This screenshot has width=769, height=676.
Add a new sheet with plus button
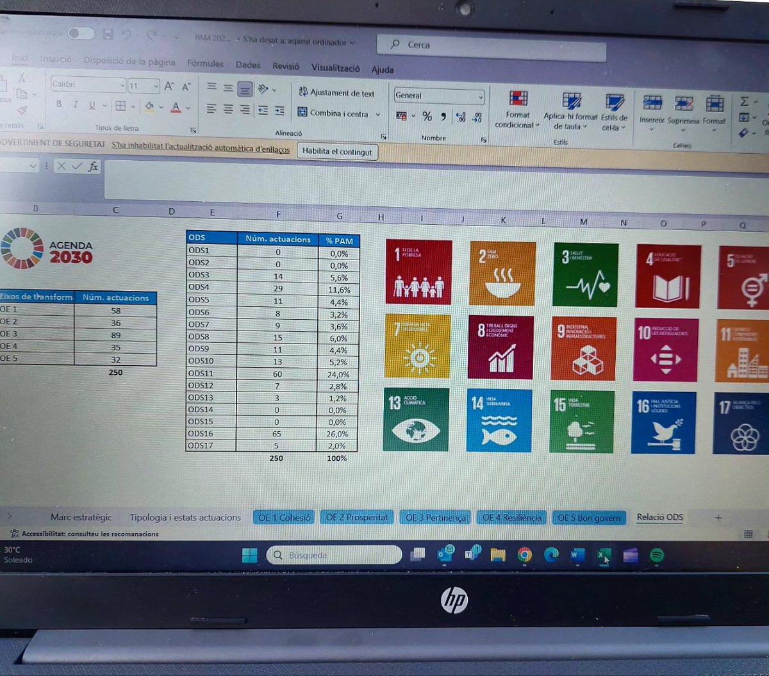click(x=718, y=517)
